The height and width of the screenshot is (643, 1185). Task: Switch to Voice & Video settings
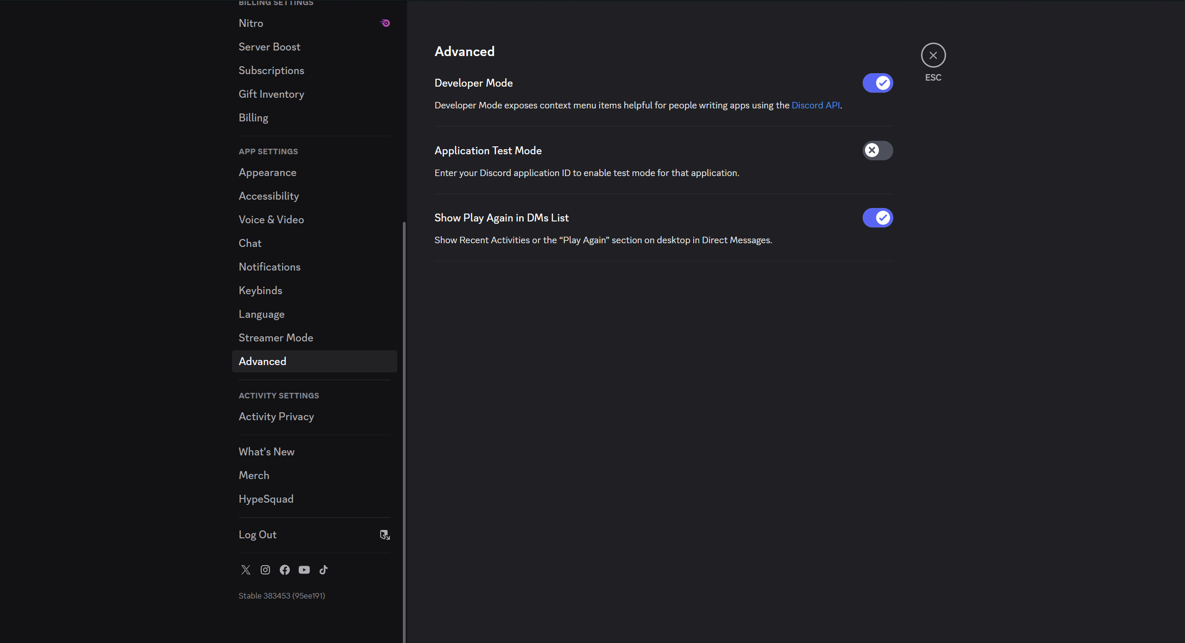coord(271,219)
